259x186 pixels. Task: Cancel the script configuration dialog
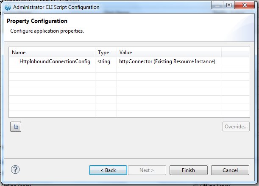click(230, 170)
